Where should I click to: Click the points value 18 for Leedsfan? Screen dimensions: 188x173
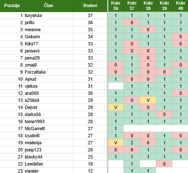(x=90, y=164)
